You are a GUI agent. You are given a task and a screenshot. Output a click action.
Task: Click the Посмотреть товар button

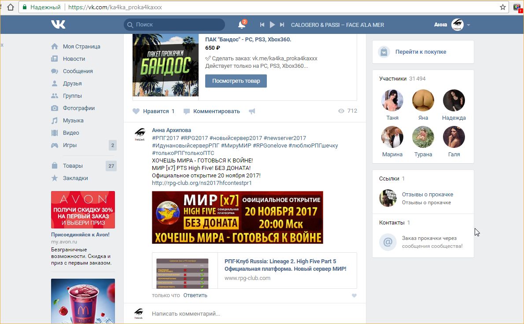(x=236, y=81)
